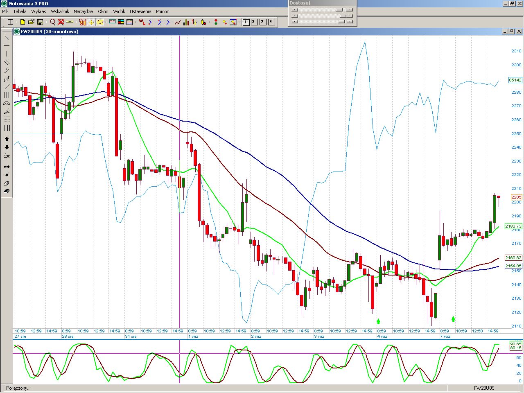Click the 31 sie date label on time axis

coord(131,337)
